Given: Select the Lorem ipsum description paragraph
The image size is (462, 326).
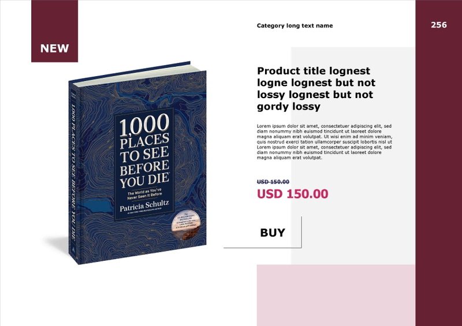Looking at the screenshot, I should coord(325,141).
